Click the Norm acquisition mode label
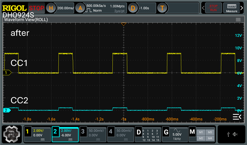The height and width of the screenshot is (145, 247). 97,10
